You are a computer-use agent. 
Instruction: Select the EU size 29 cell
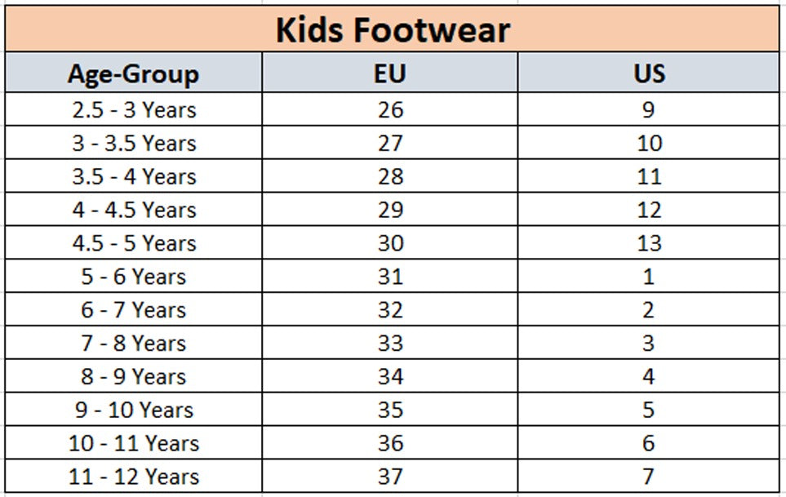click(x=390, y=210)
